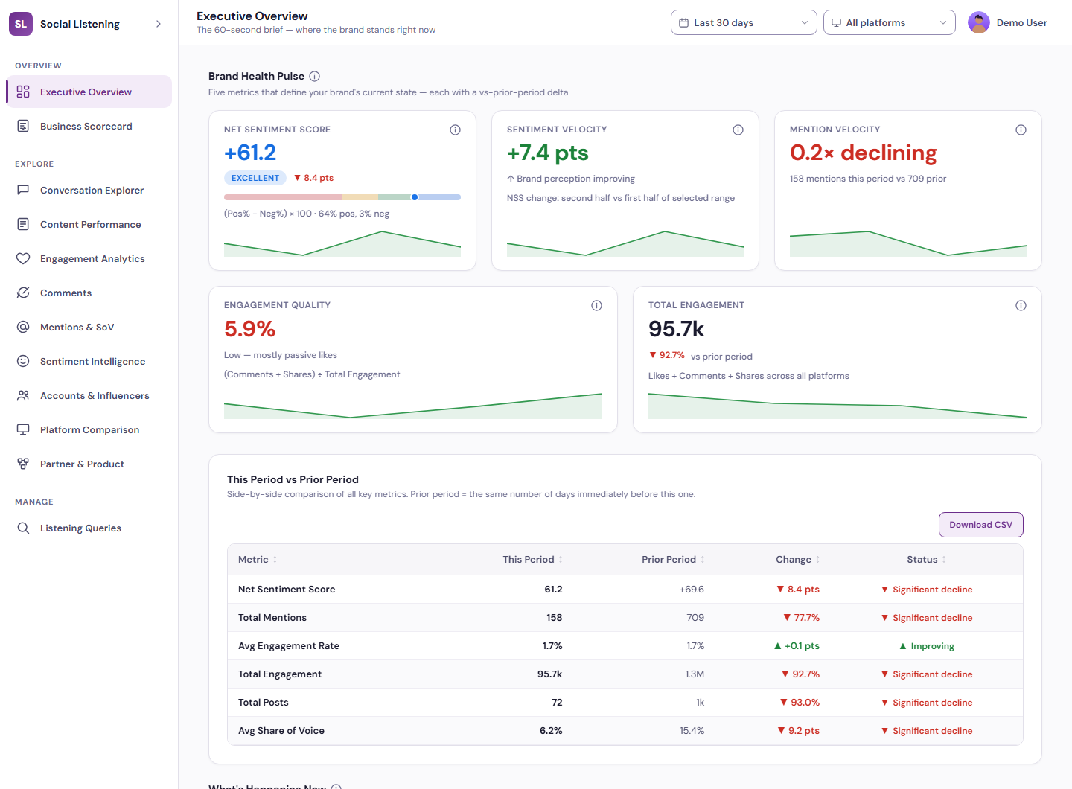Click the Total Mentions table row

(x=625, y=618)
